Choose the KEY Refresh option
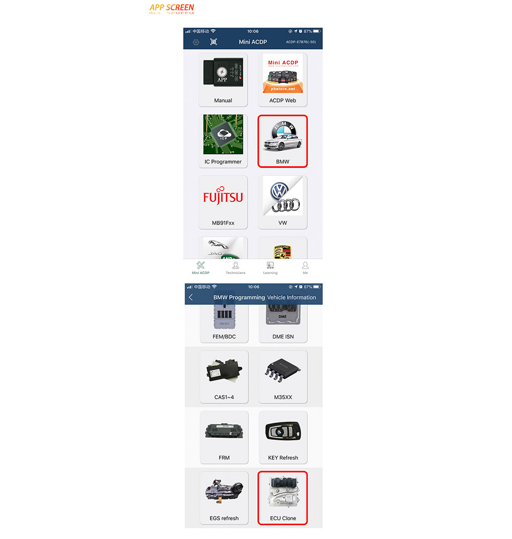This screenshot has height=539, width=512. (283, 437)
